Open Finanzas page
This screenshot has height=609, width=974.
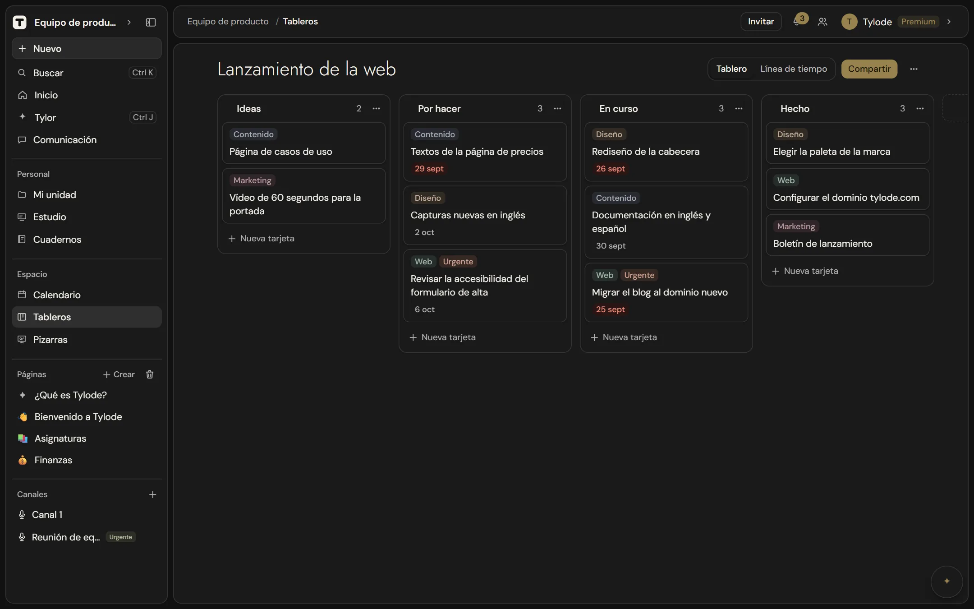(x=87, y=460)
